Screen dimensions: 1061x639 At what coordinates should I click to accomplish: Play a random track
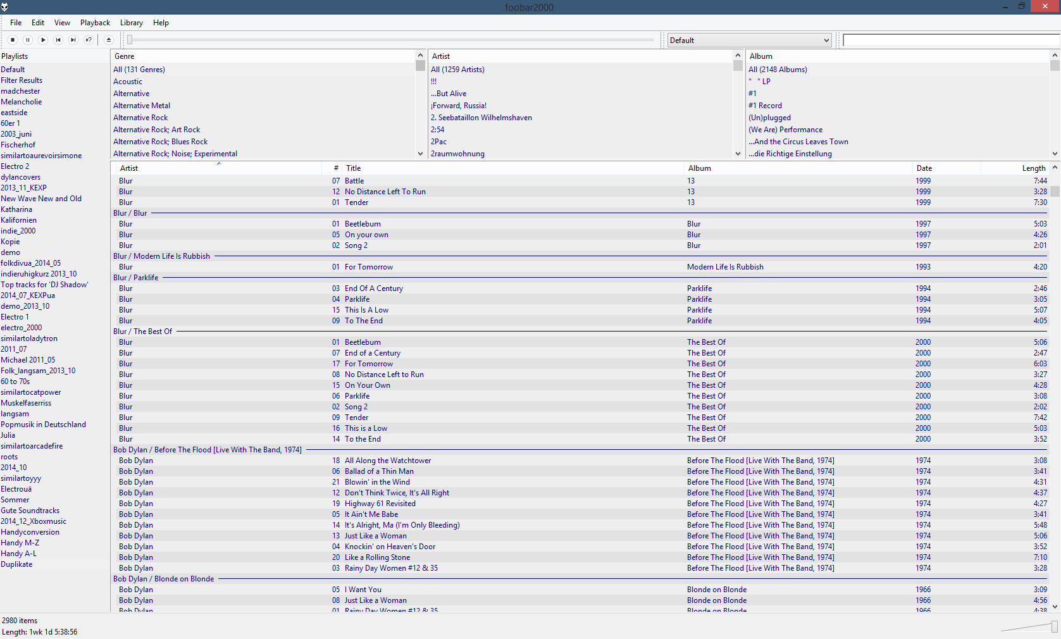click(x=89, y=40)
